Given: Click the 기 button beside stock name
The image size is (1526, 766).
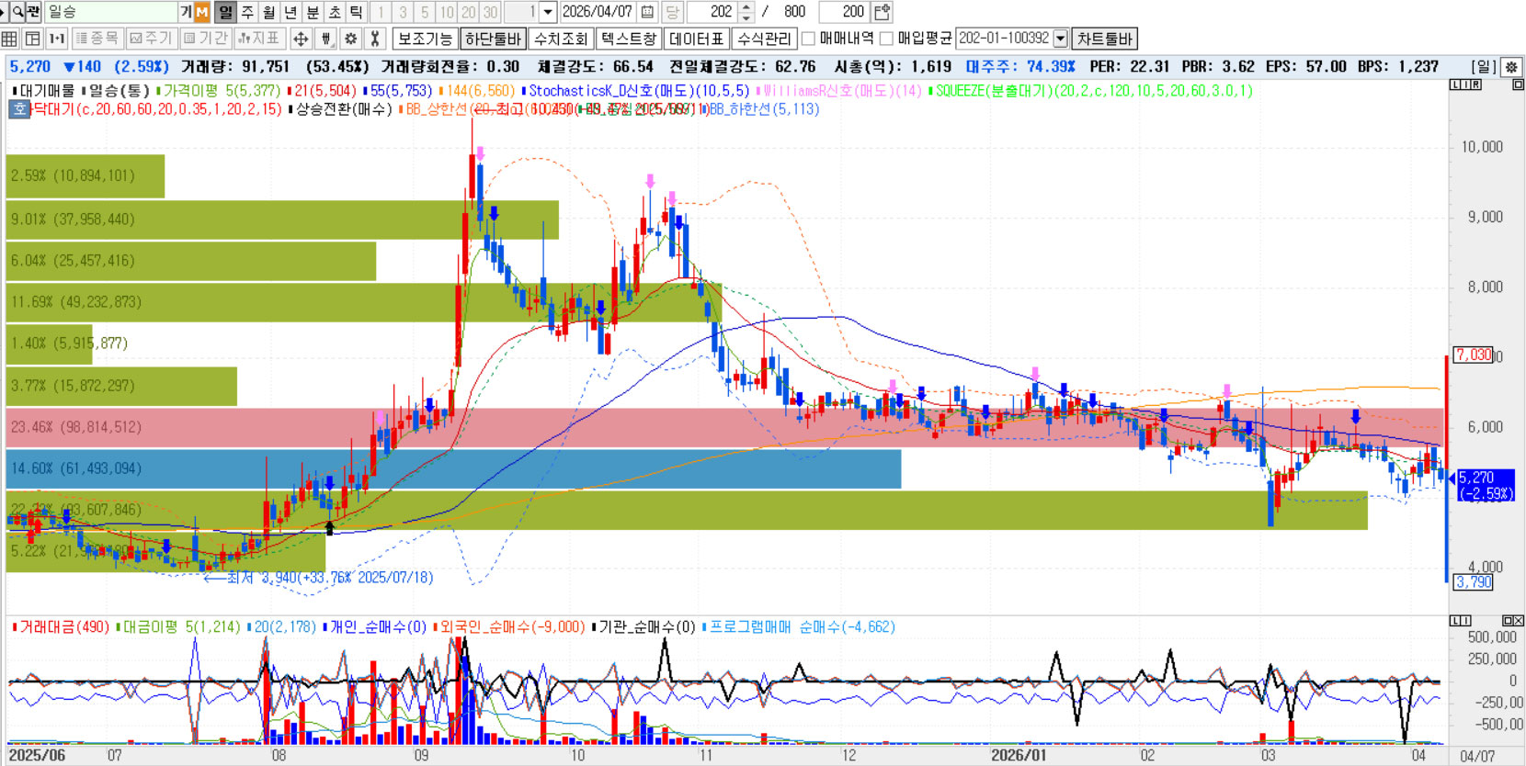Looking at the screenshot, I should coord(186,12).
